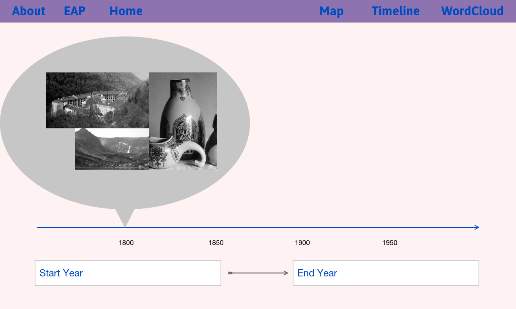The image size is (516, 309).
Task: Click the timeline's right arrowhead
Action: tap(477, 227)
